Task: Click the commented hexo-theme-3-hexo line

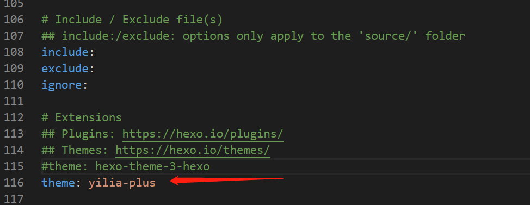Action: click(125, 166)
